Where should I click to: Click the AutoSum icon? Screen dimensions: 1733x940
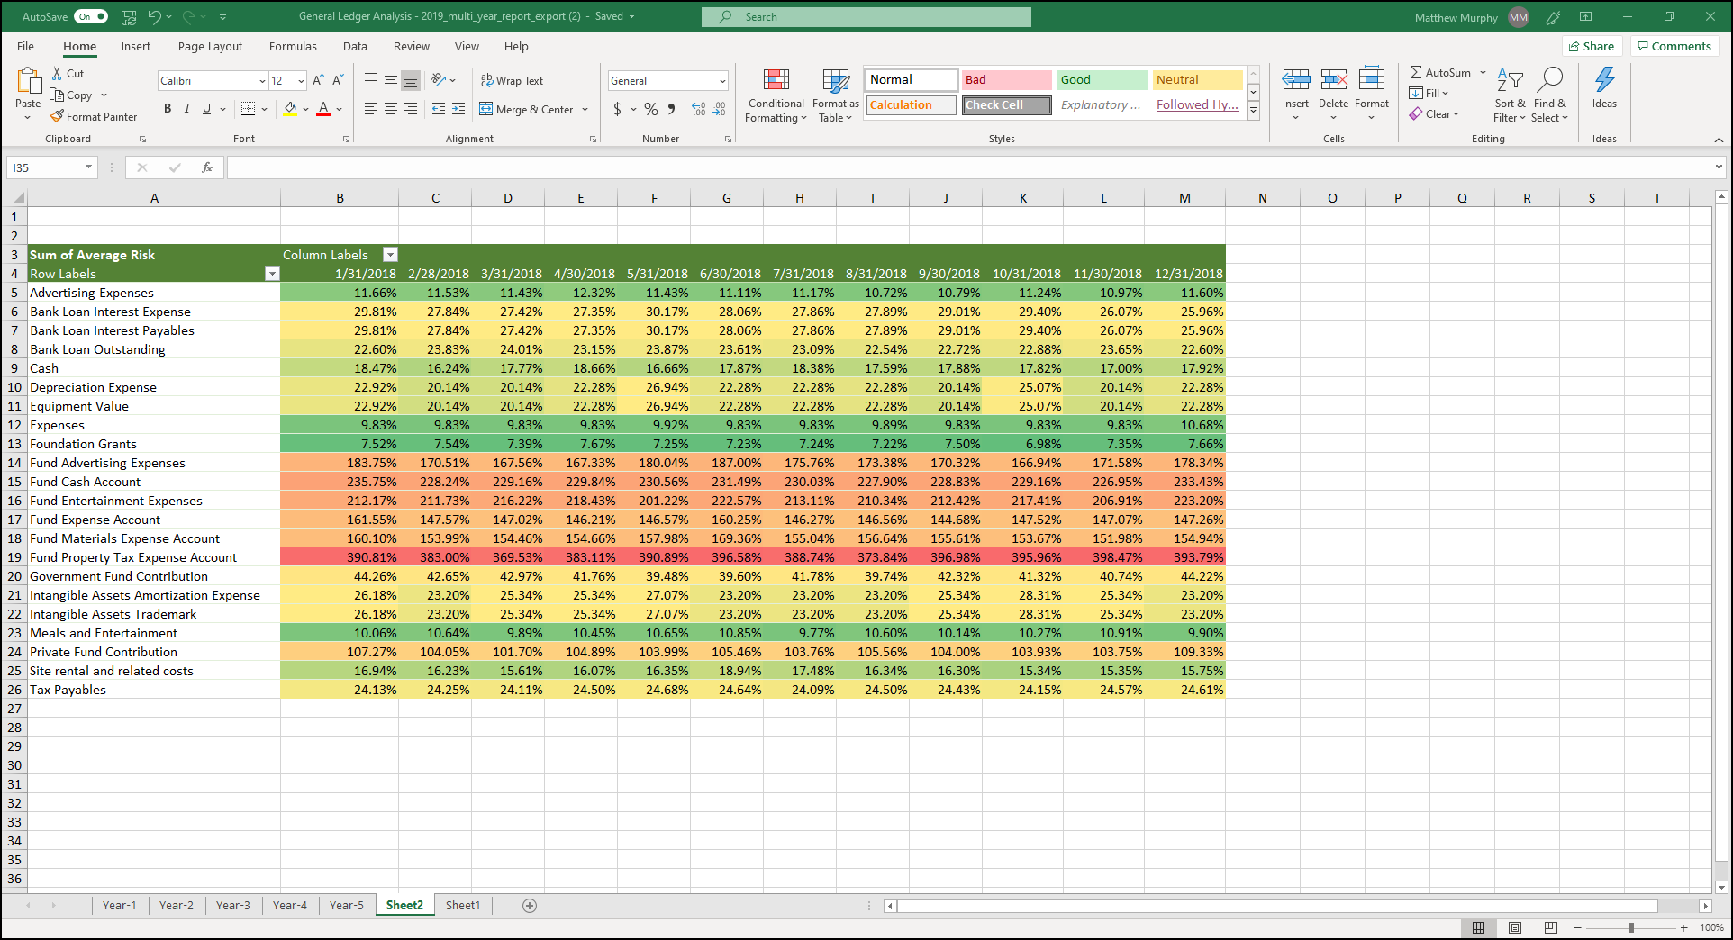pyautogui.click(x=1439, y=72)
